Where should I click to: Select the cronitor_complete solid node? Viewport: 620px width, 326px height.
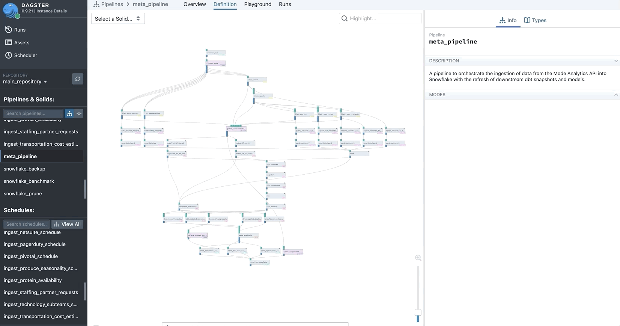click(x=260, y=262)
